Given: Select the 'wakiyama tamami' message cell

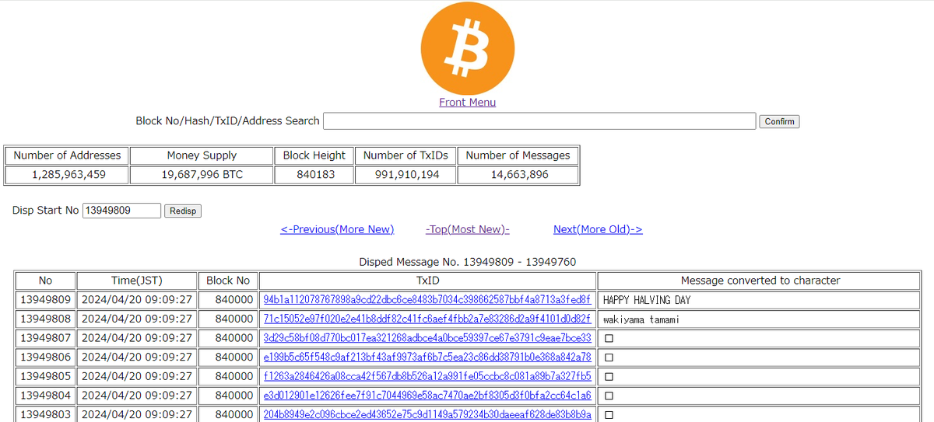Looking at the screenshot, I should [760, 319].
